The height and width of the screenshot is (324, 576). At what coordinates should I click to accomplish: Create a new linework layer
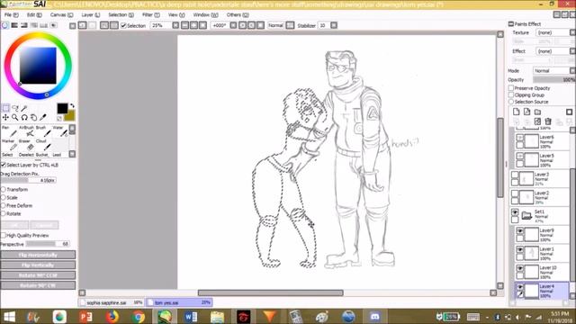(x=526, y=112)
